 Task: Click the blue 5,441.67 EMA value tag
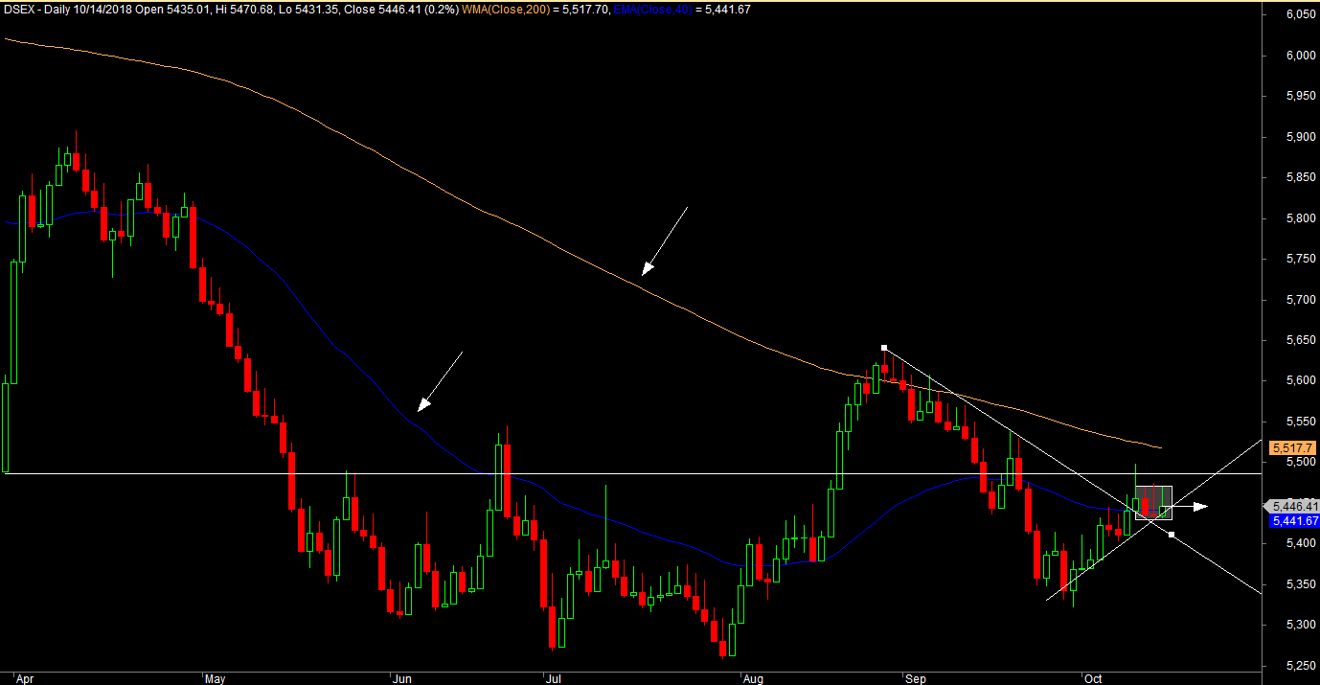click(1294, 521)
